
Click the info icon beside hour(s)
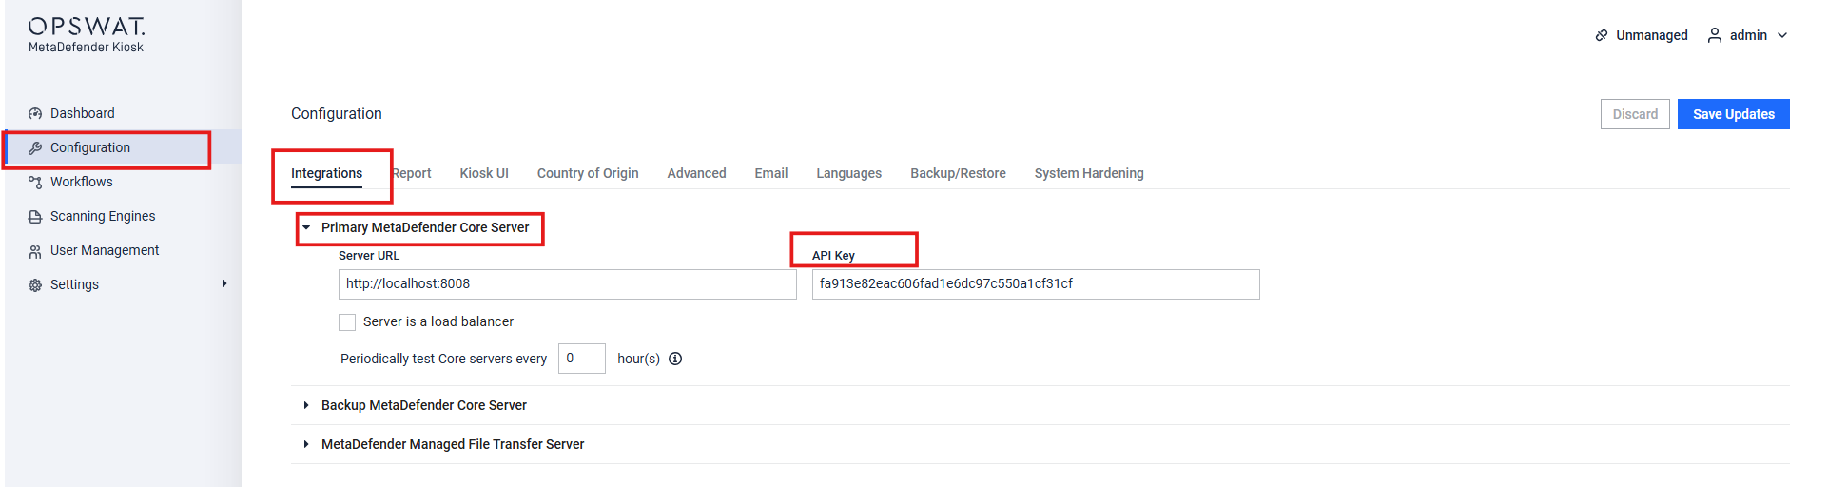pyautogui.click(x=675, y=359)
